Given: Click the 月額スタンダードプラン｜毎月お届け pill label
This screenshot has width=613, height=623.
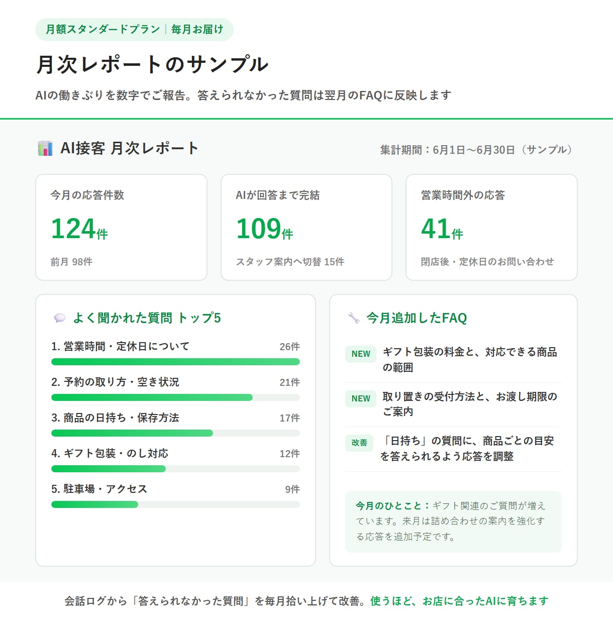Looking at the screenshot, I should click(134, 30).
